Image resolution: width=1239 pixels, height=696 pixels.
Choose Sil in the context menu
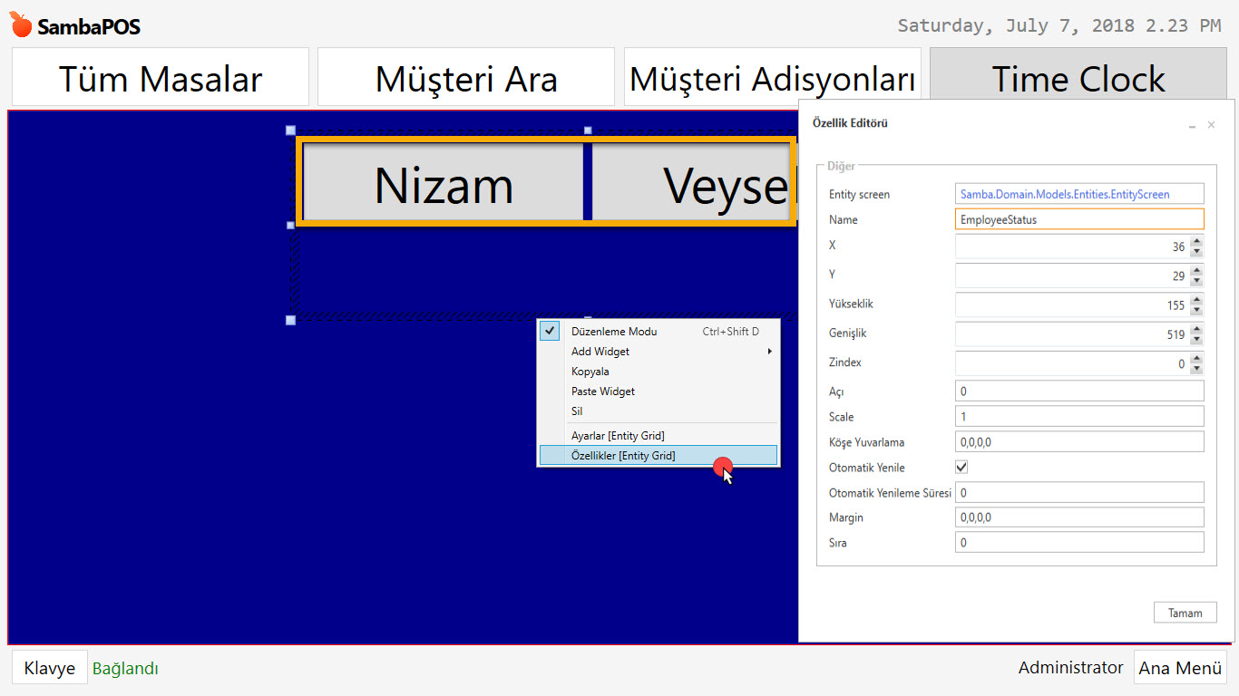pyautogui.click(x=576, y=411)
